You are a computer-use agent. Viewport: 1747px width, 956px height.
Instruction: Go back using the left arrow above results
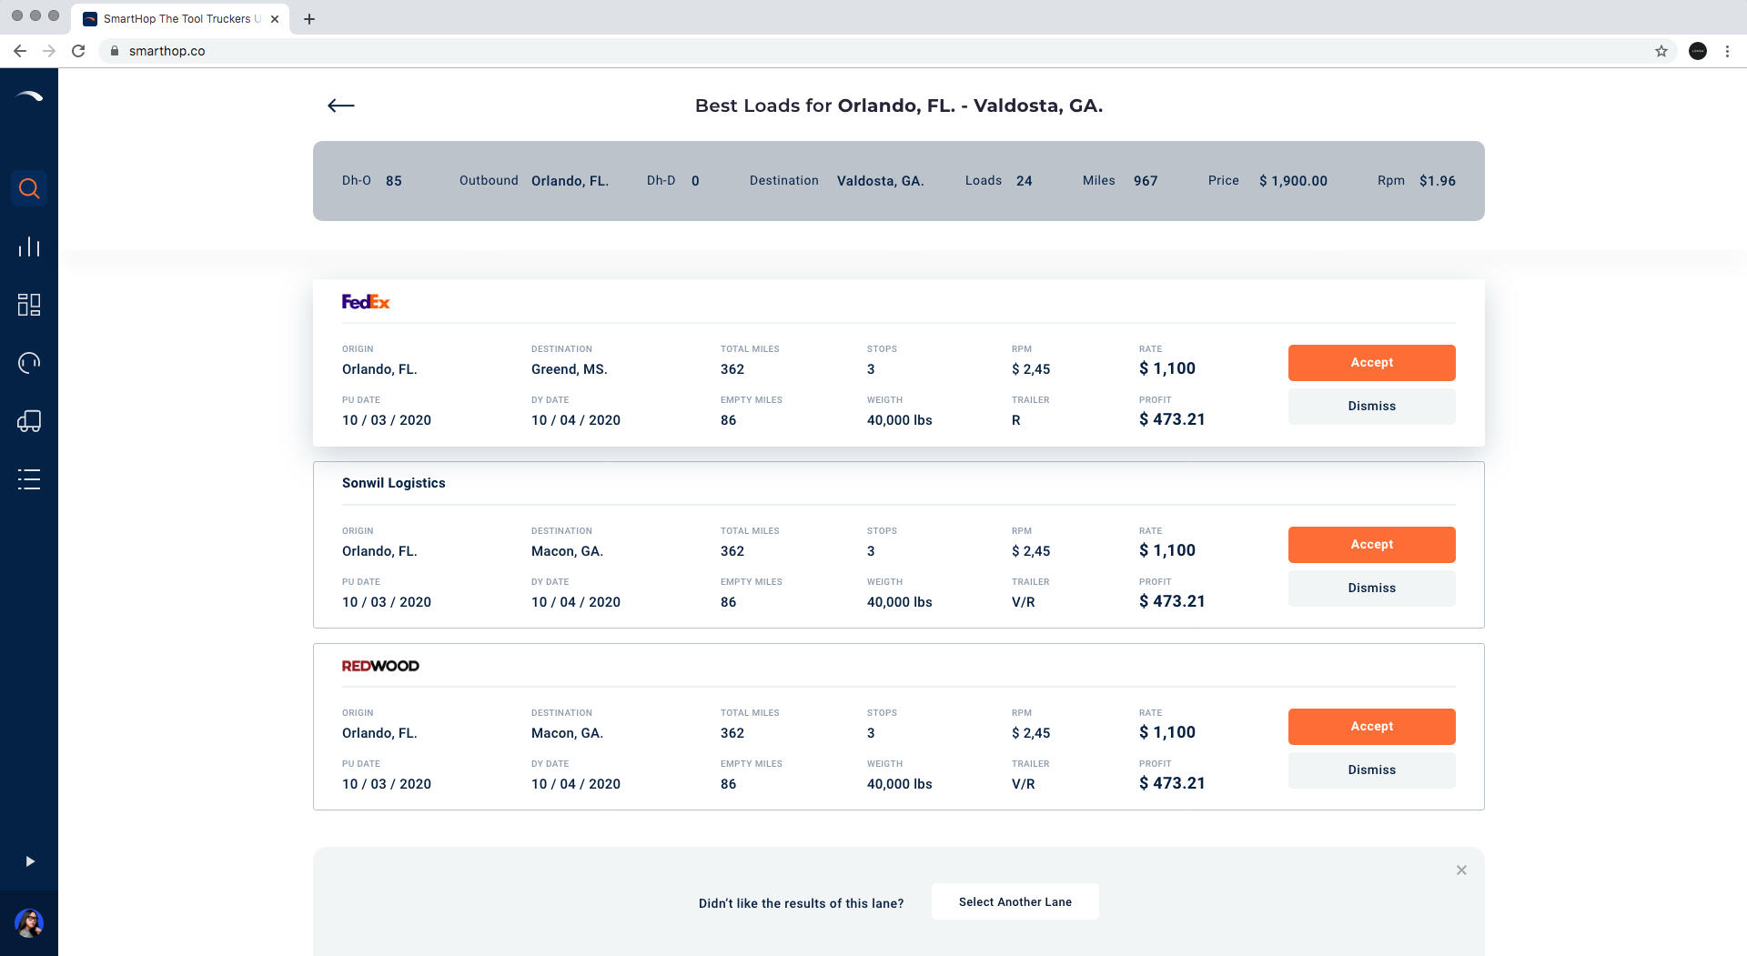(341, 106)
